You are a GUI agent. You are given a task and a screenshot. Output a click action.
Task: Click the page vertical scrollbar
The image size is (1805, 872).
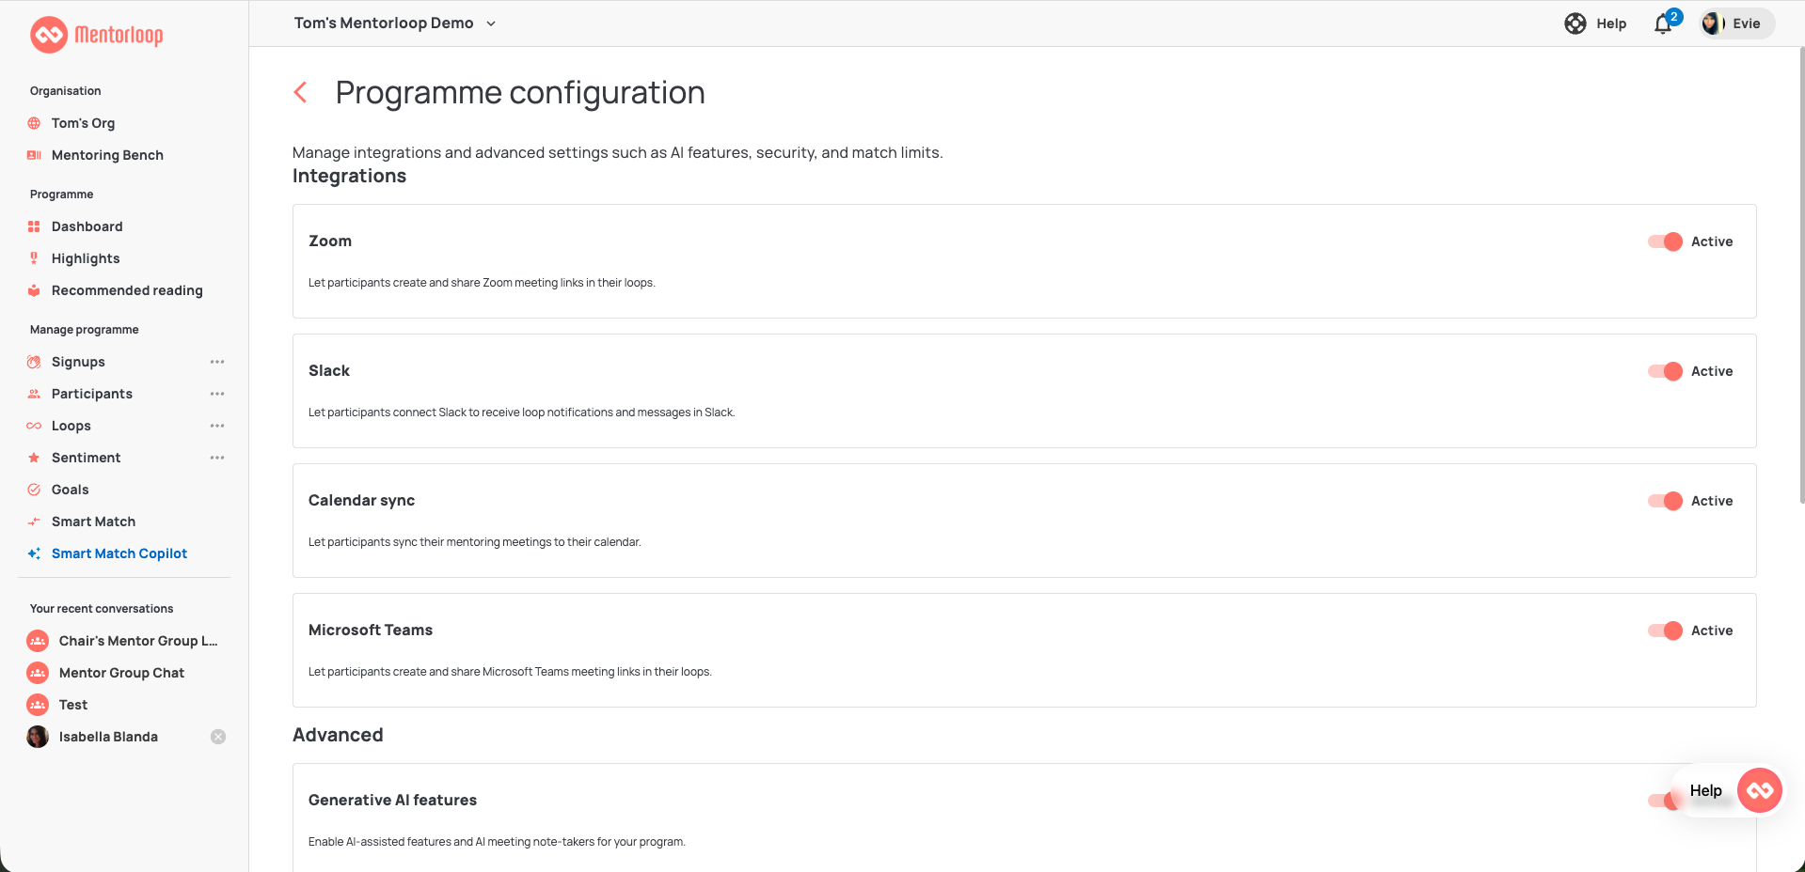coord(1801,274)
